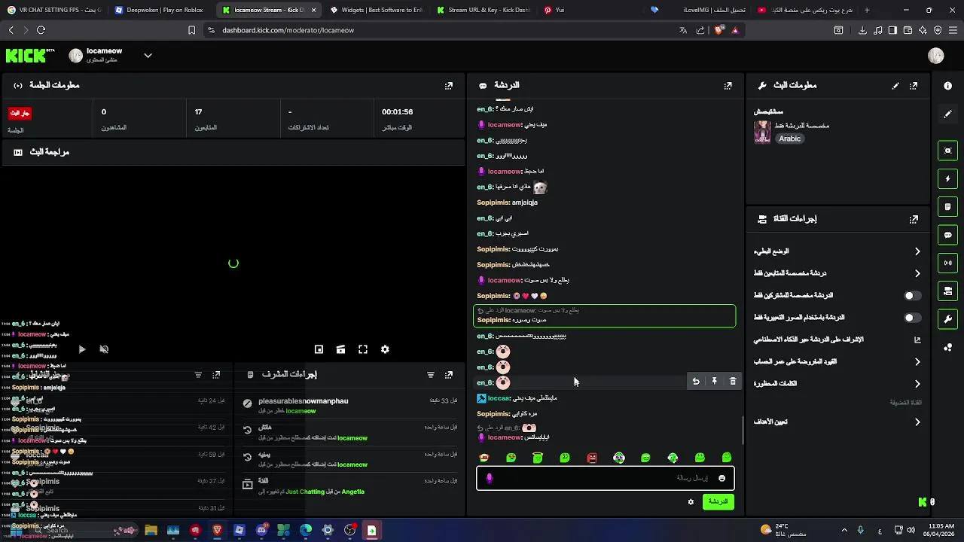This screenshot has height=542, width=964.
Task: Enable subscribers-only chat switch
Action: point(912,296)
